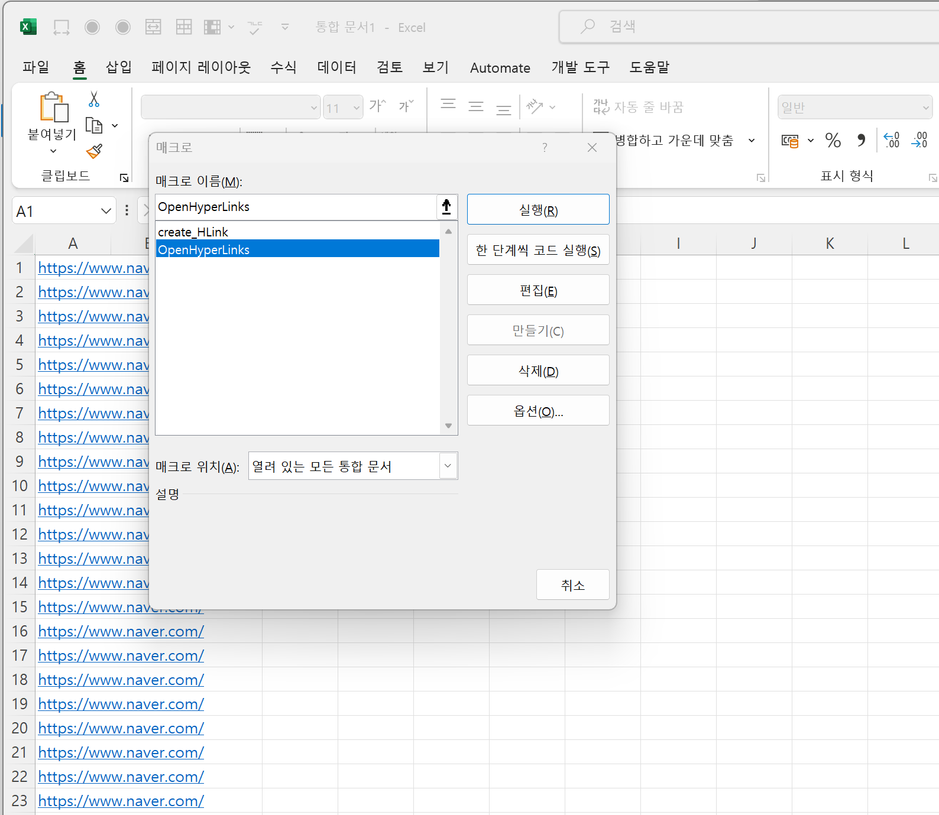Click the decrease font size icon
This screenshot has width=939, height=815.
coord(406,106)
